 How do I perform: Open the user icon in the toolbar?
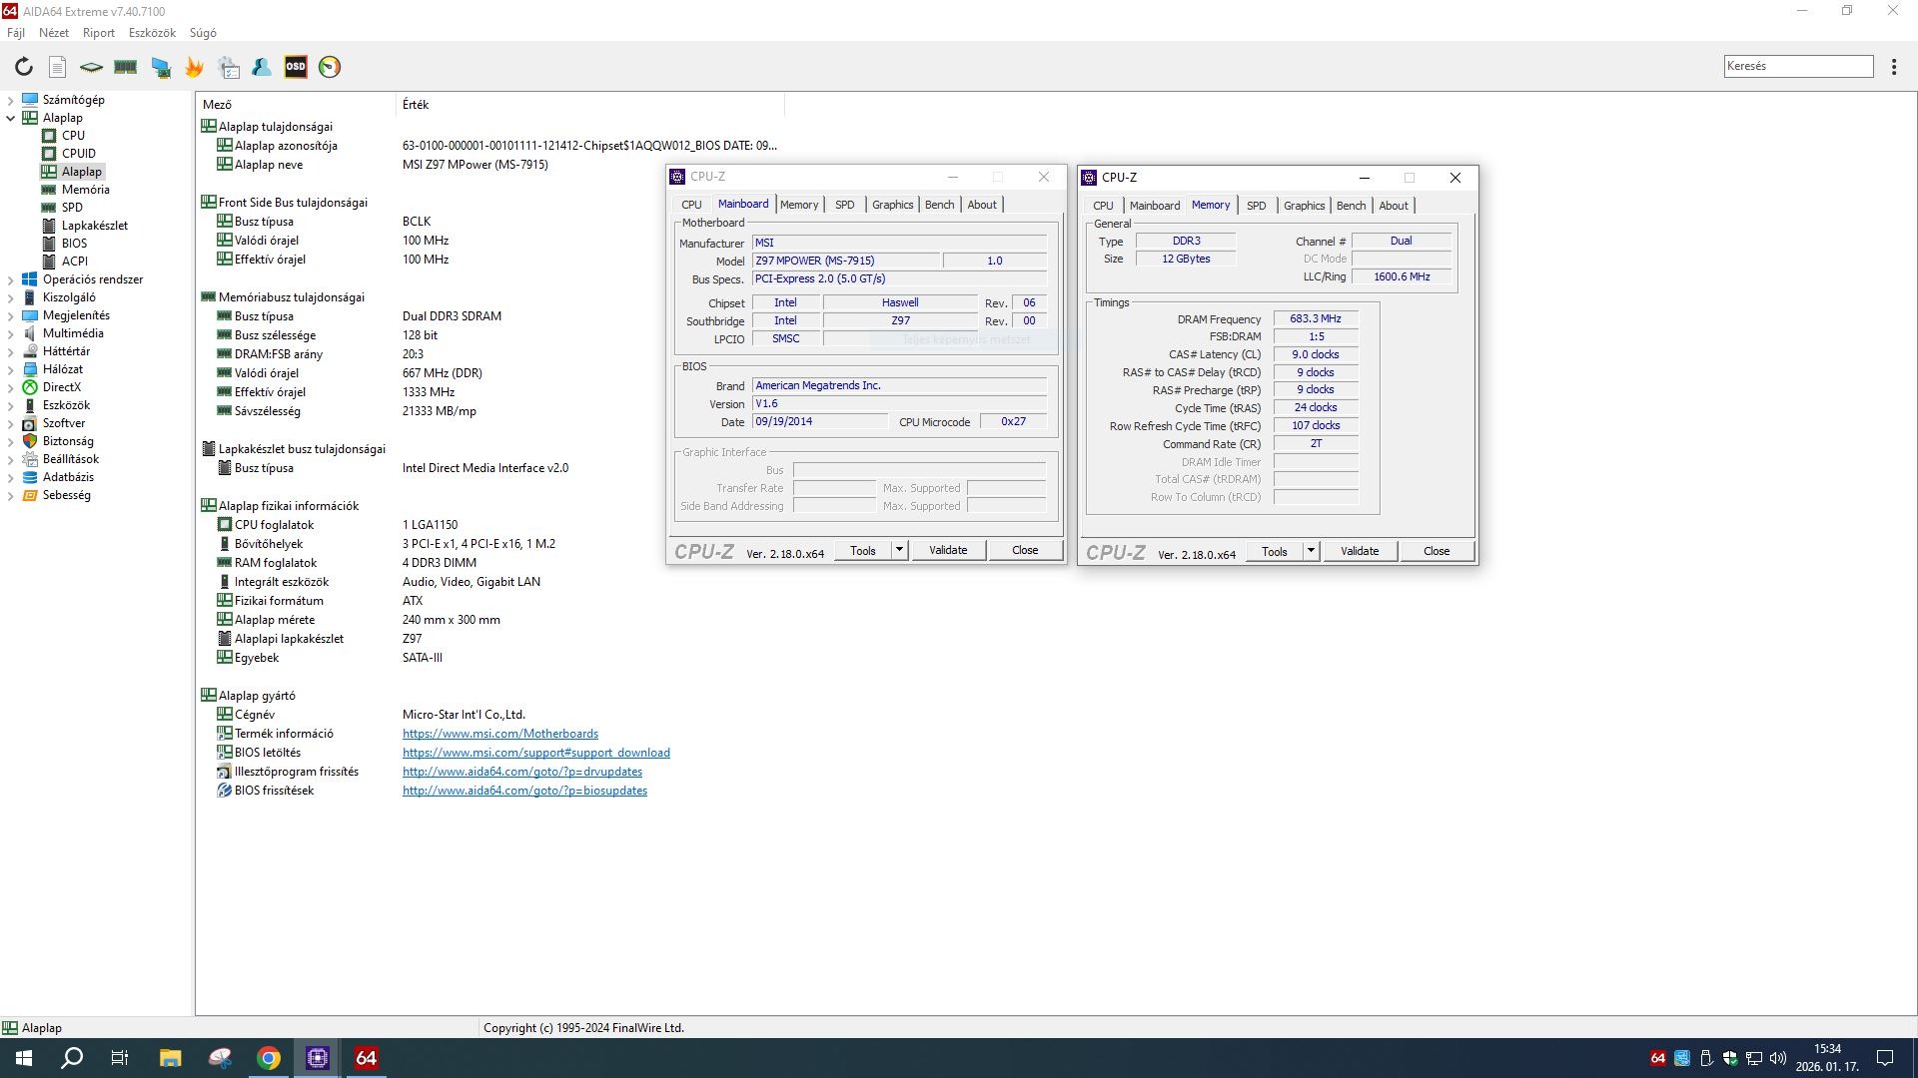262,67
